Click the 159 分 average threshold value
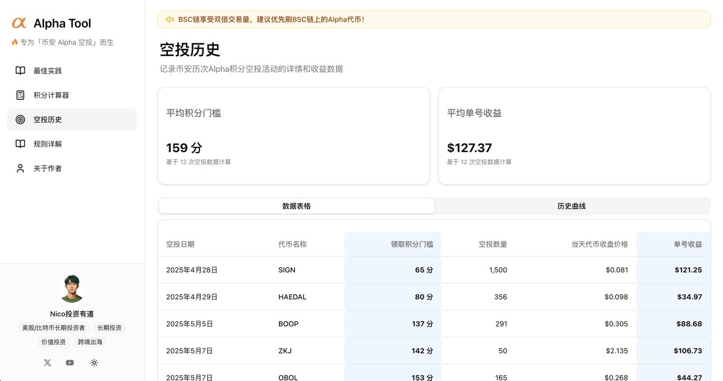The image size is (723, 381). coord(184,148)
